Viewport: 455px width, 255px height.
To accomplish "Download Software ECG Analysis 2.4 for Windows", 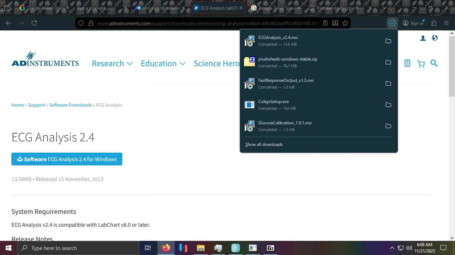I will click(x=67, y=159).
